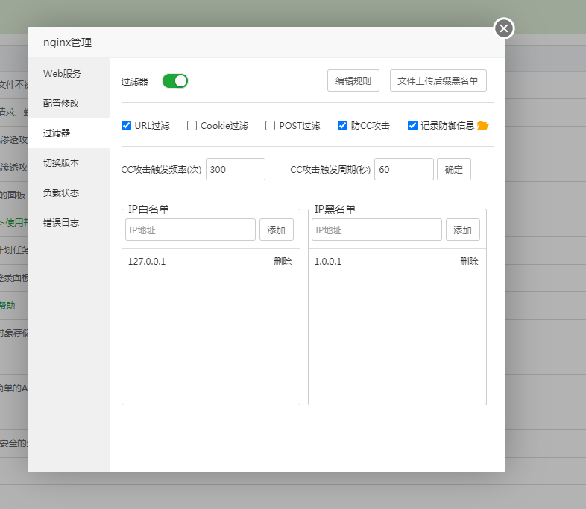The width and height of the screenshot is (586, 509).
Task: Select the 1.0.0.1 blacklist entry
Action: pos(328,261)
